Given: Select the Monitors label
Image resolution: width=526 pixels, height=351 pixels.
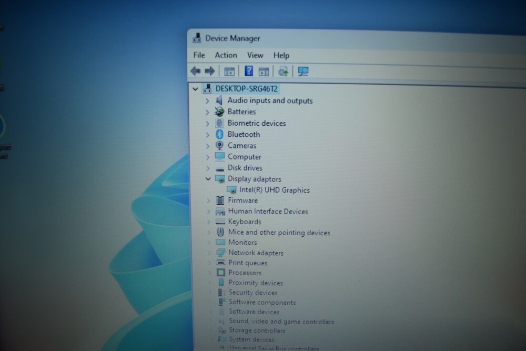Looking at the screenshot, I should (242, 242).
